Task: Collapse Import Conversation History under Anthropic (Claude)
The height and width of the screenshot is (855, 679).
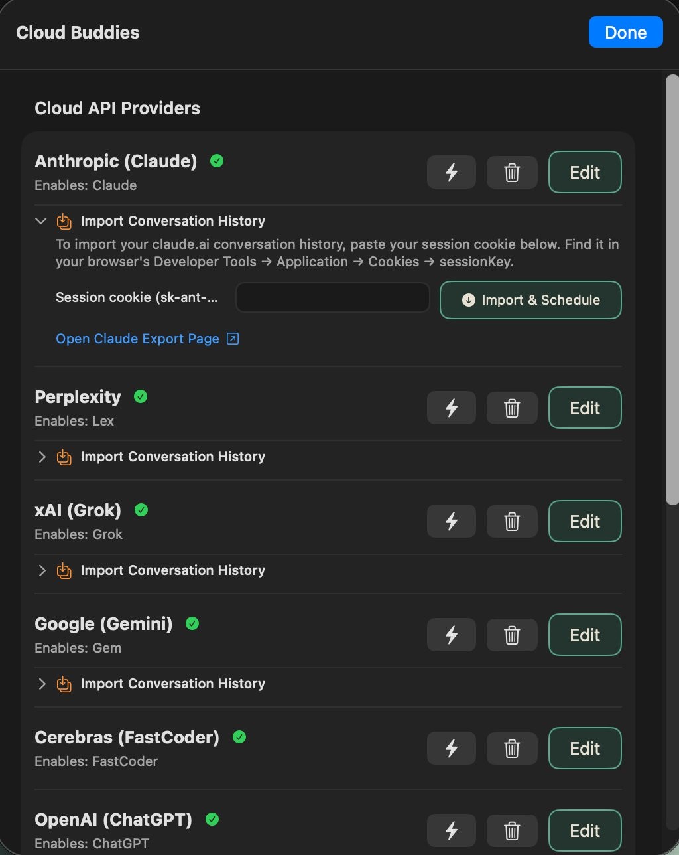Action: [x=41, y=221]
